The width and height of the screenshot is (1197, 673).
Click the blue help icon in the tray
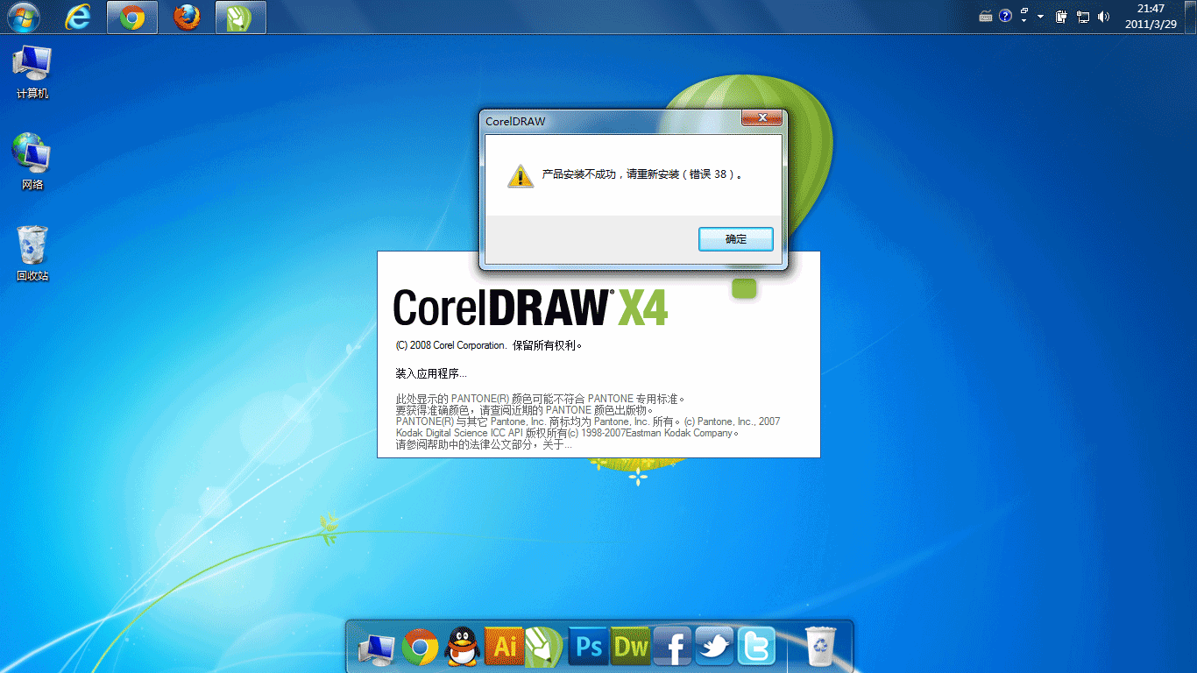coord(1005,16)
